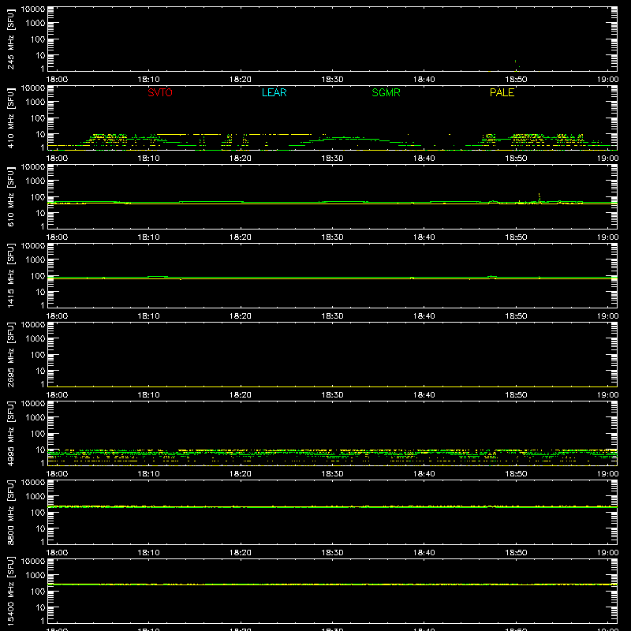Image resolution: width=631 pixels, height=631 pixels.
Task: Click the green spike near 18:50 on 245 MHz plot
Action: [516, 62]
